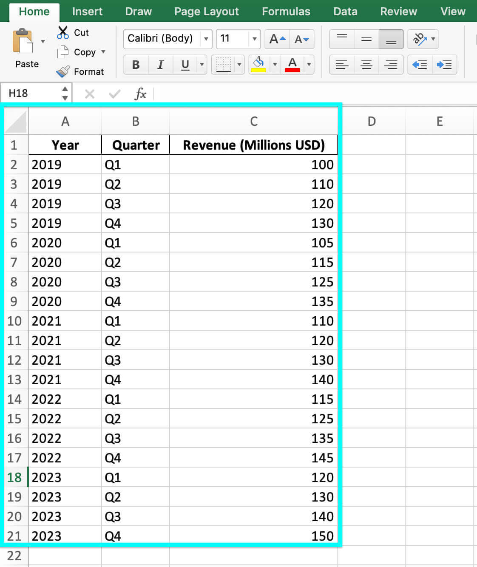This screenshot has height=567, width=477.
Task: Open Name Box stepper arrows
Action: [x=65, y=94]
